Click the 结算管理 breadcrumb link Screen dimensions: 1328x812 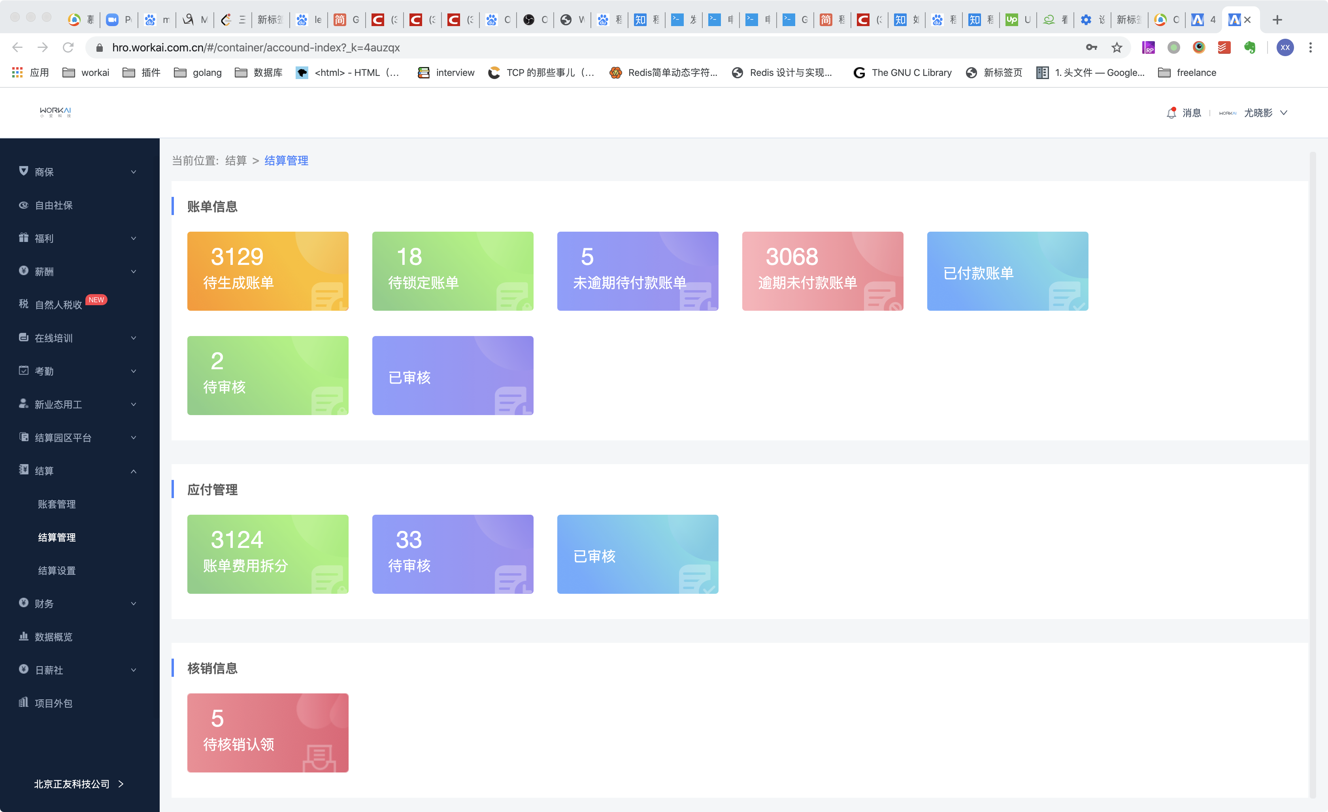click(286, 161)
